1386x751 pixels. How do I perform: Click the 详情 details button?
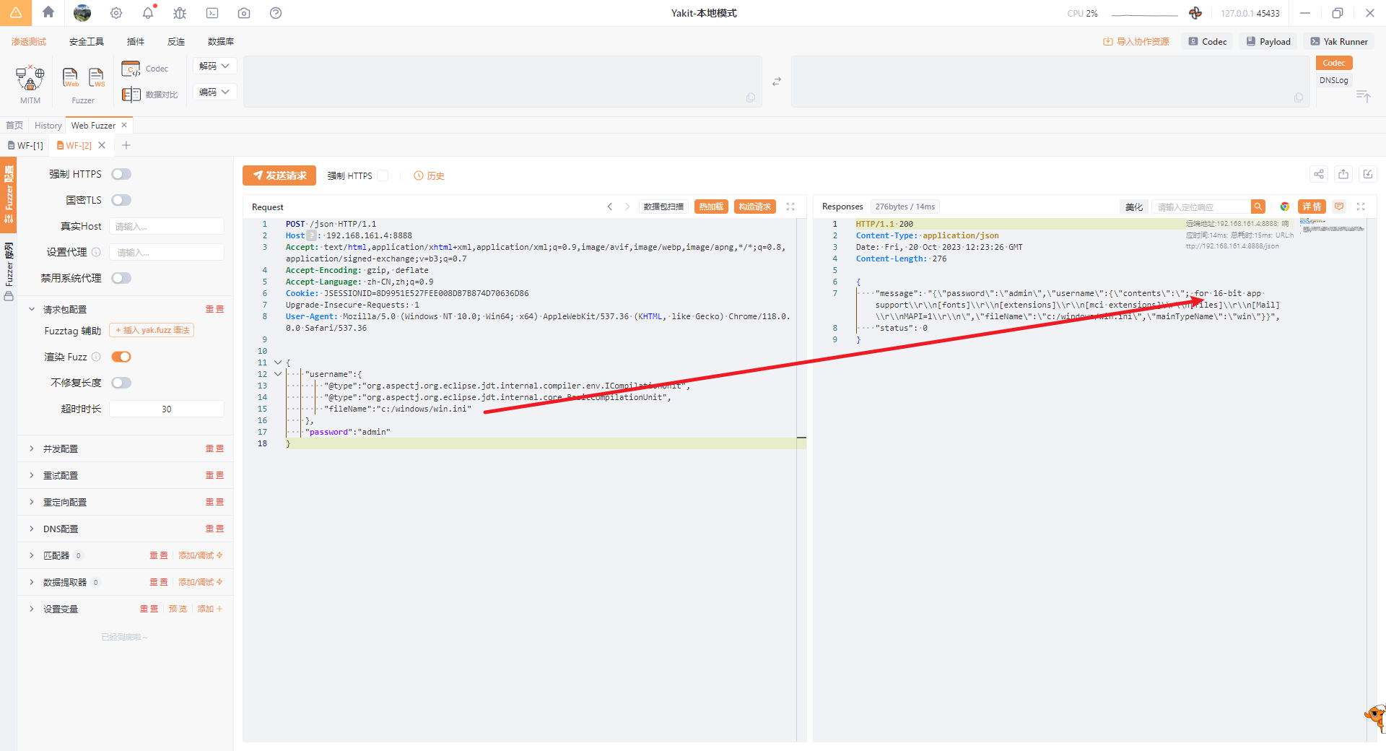click(x=1312, y=207)
